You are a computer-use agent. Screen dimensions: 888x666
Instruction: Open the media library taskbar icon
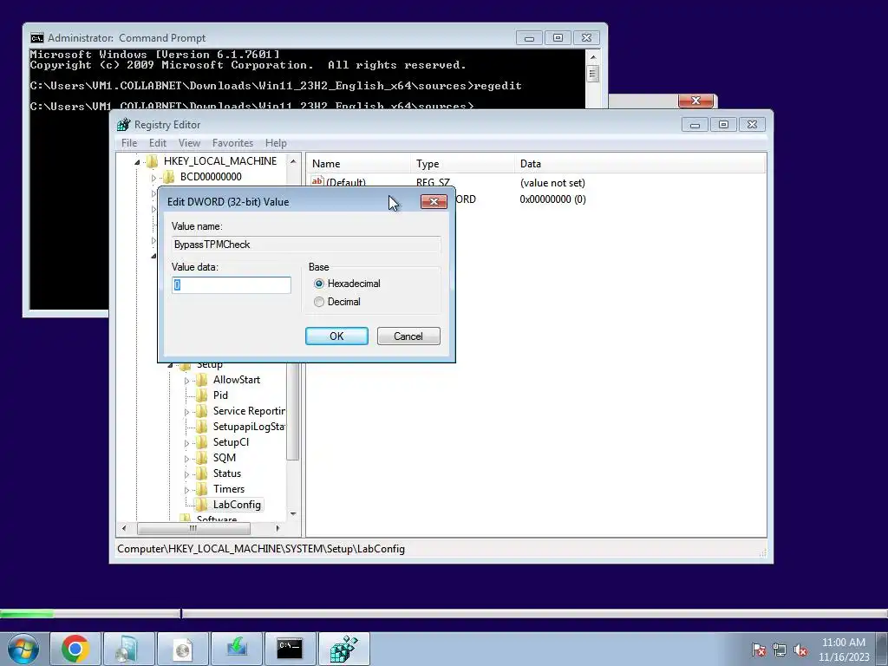click(128, 649)
